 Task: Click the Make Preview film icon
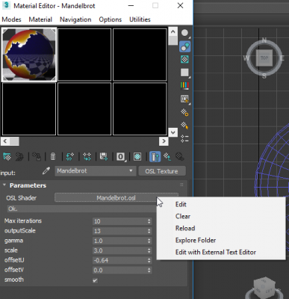coord(184,99)
